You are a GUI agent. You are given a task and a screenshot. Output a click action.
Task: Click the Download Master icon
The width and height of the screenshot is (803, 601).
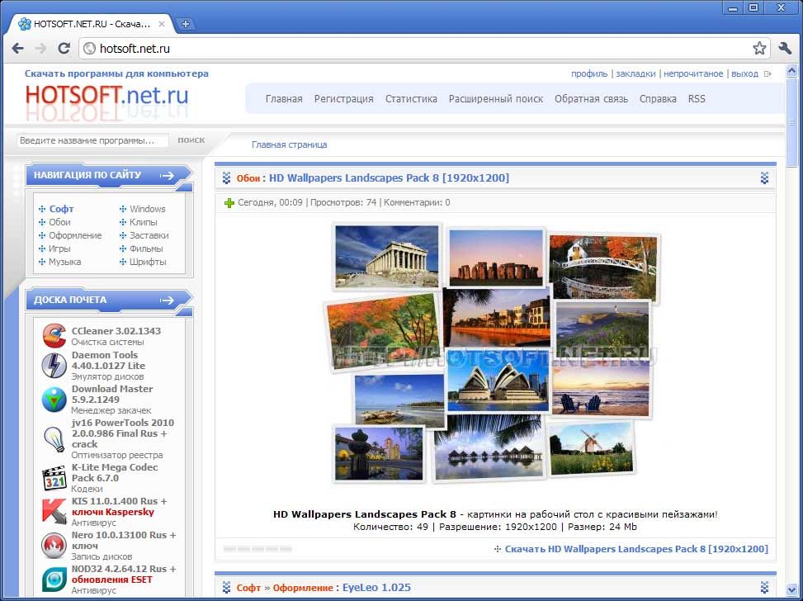tap(54, 400)
